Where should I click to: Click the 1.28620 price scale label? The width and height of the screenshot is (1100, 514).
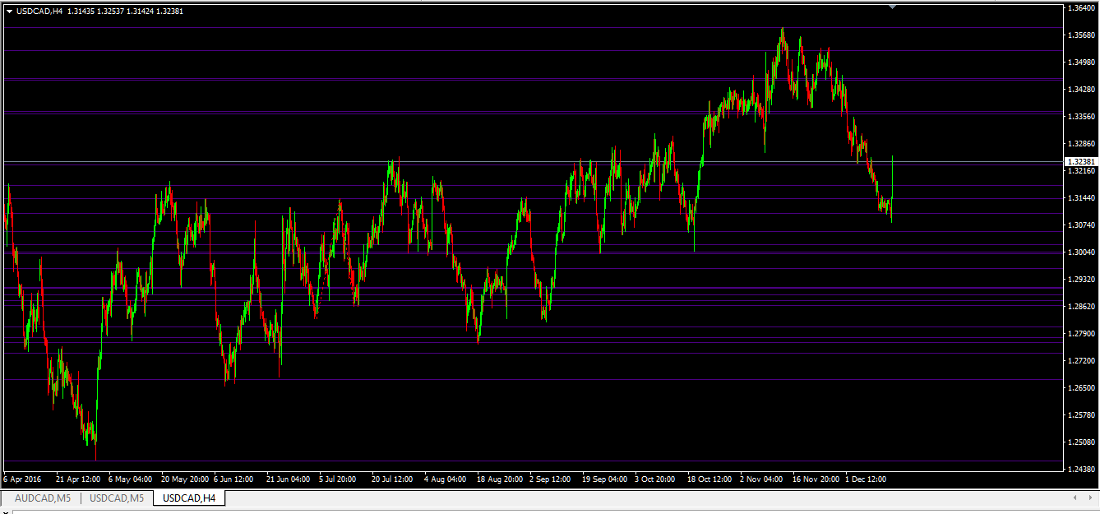pyautogui.click(x=1079, y=307)
